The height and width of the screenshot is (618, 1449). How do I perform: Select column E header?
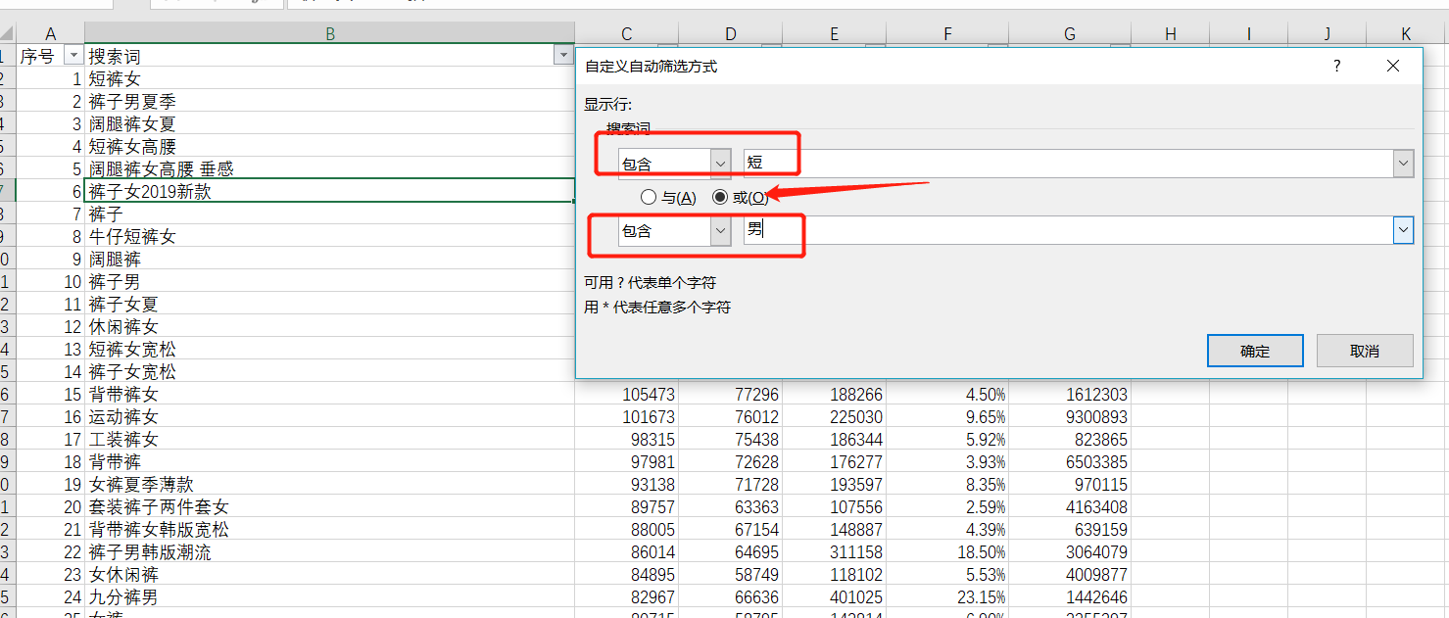point(835,33)
